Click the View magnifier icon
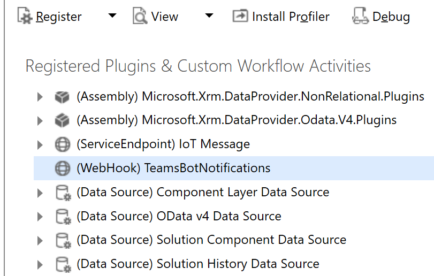 (140, 17)
